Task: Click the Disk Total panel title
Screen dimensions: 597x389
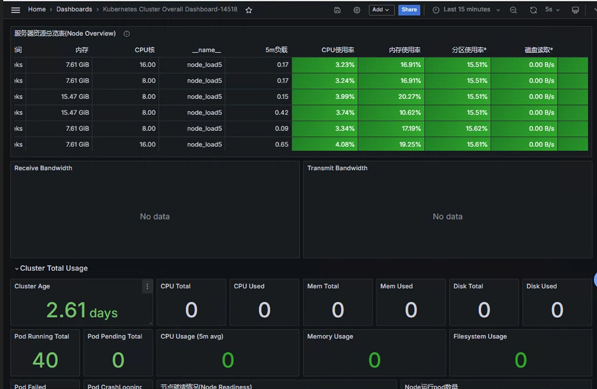Action: [468, 286]
